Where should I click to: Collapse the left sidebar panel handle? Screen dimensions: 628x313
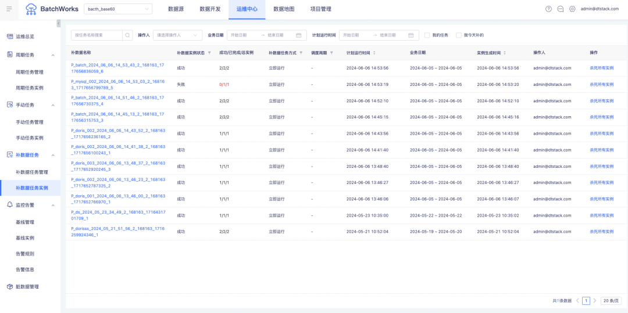click(58, 23)
